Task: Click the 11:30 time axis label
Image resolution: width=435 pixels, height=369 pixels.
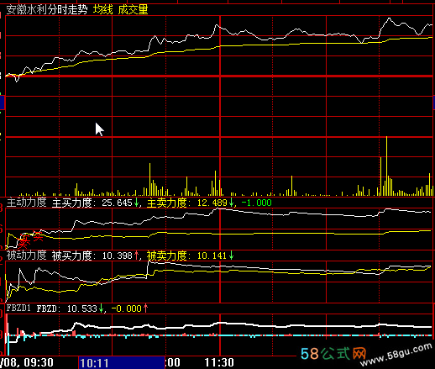Action: [x=219, y=362]
